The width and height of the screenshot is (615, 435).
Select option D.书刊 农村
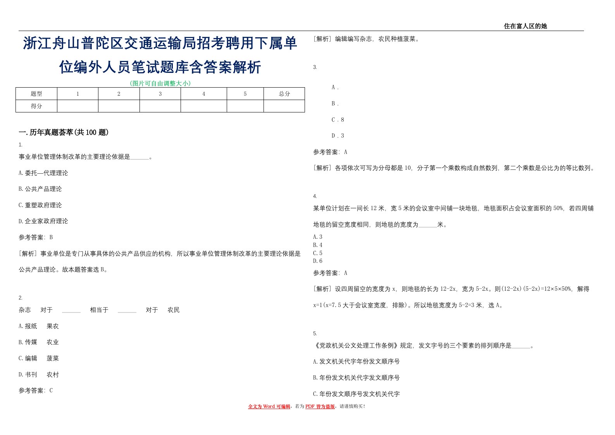coord(39,375)
